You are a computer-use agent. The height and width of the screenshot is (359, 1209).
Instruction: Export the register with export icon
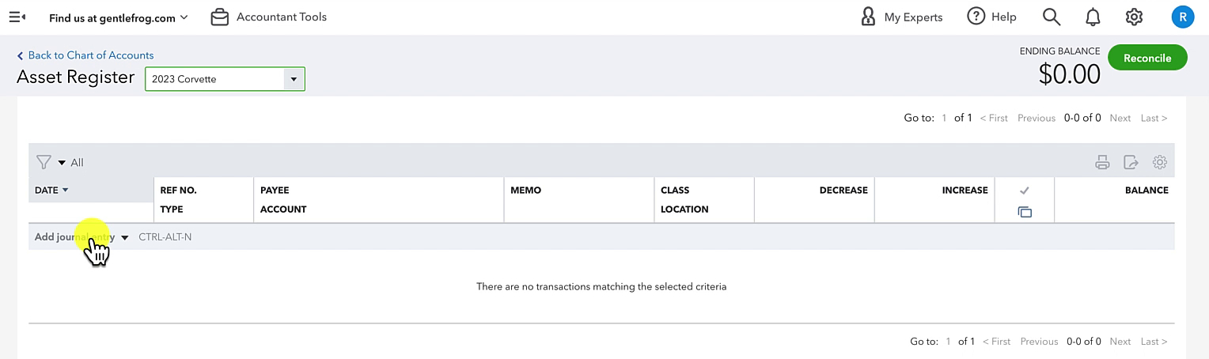coord(1131,162)
